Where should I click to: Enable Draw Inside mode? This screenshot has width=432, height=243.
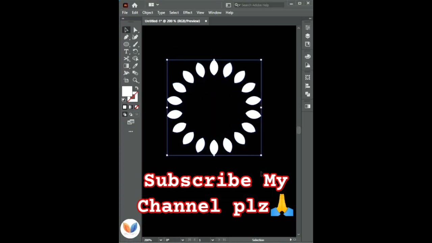[136, 114]
